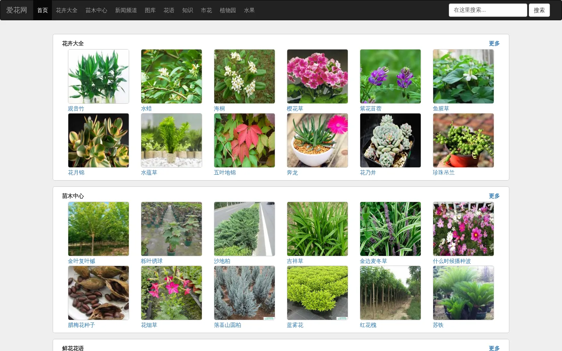Open 更多 link in 苗木中心 section
The height and width of the screenshot is (351, 562).
point(494,196)
